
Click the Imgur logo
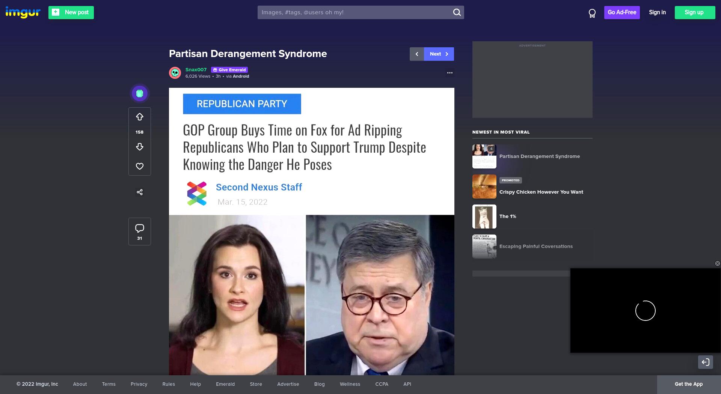point(23,12)
